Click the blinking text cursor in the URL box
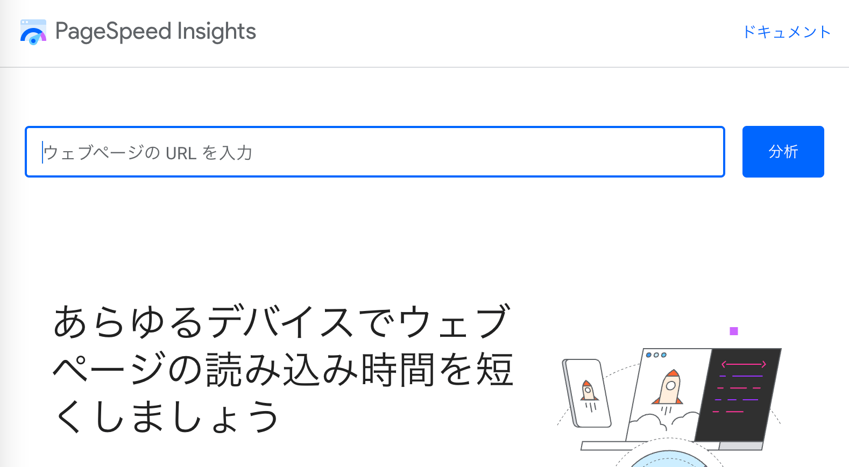The height and width of the screenshot is (467, 849). [43, 152]
